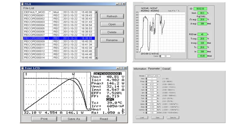Click the Read button in Print LCD
This screenshot has height=125, width=243.
pyautogui.click(x=104, y=119)
